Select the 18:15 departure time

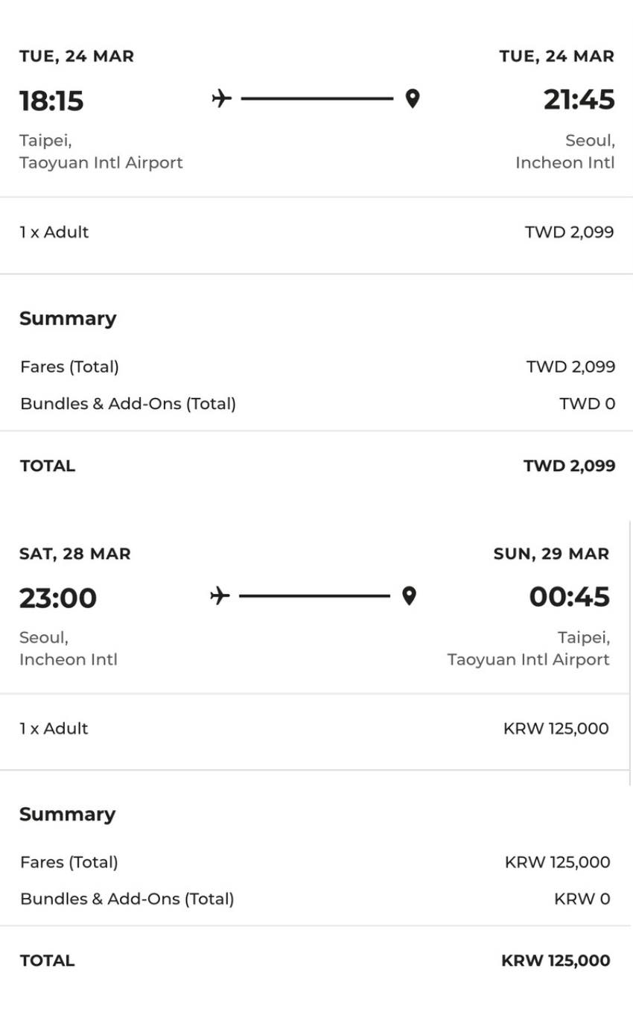click(x=51, y=101)
